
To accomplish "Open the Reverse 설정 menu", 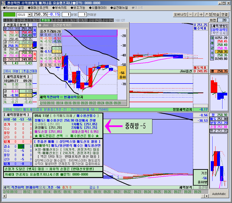I will click(x=13, y=8).
